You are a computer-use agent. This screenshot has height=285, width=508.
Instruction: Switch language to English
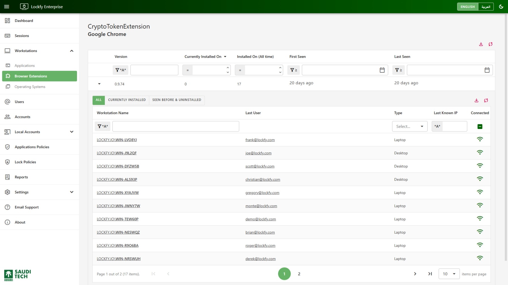pyautogui.click(x=468, y=7)
